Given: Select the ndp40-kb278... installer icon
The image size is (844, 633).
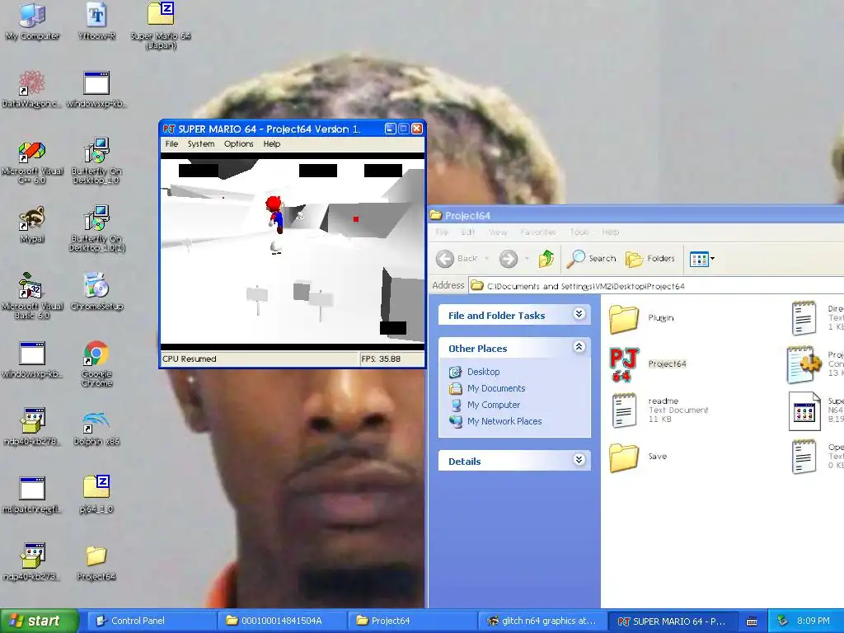Looking at the screenshot, I should tap(32, 427).
